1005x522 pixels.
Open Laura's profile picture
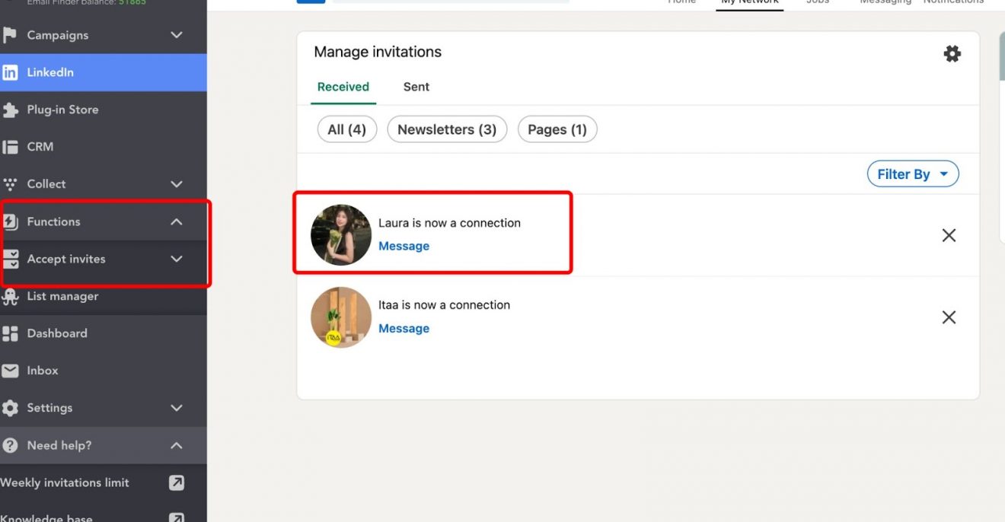coord(340,234)
